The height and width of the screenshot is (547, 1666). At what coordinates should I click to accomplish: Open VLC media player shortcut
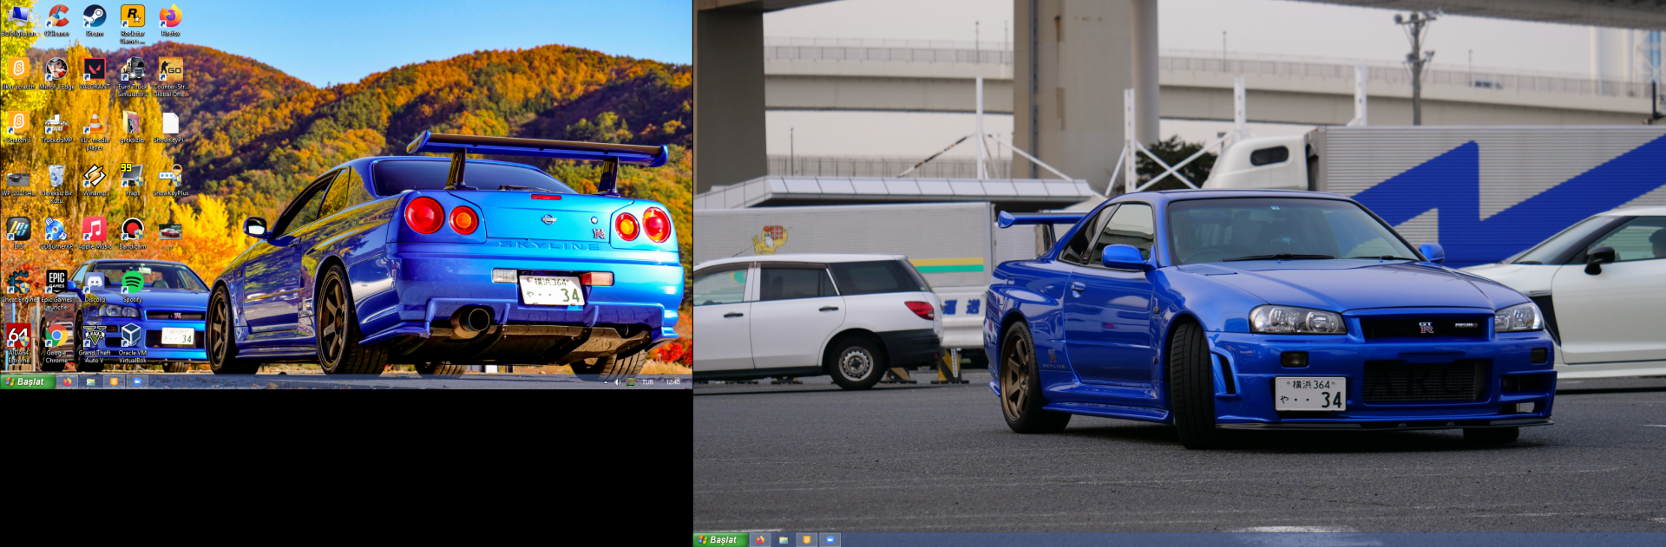(x=95, y=131)
